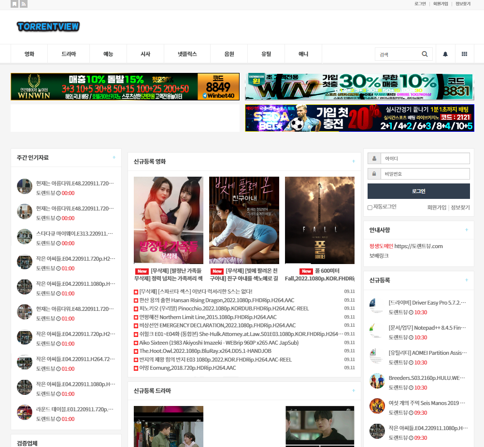Click the magnifier search icon
This screenshot has height=447, width=484.
pos(425,54)
